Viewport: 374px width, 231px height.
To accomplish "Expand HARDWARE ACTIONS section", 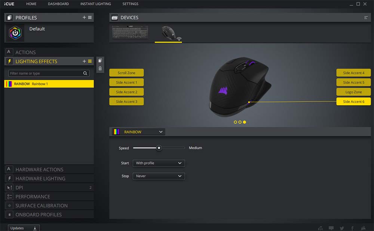I will click(x=49, y=169).
